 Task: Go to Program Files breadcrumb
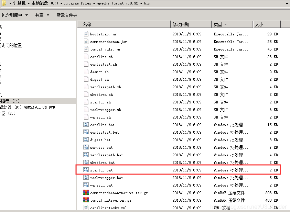point(77,3)
